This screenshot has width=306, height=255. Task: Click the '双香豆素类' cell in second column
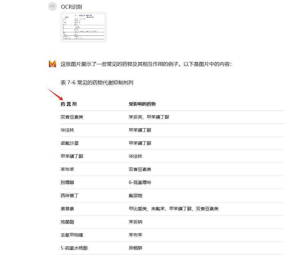pos(140,169)
